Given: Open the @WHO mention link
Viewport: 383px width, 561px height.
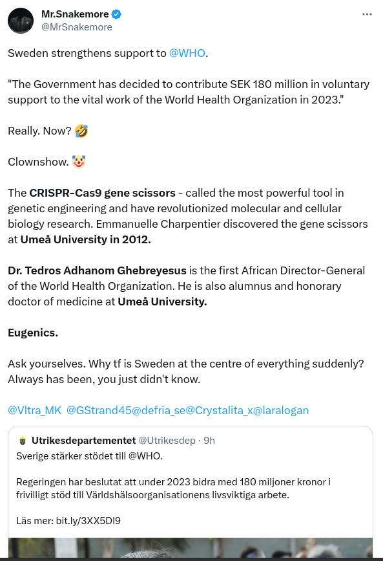Looking at the screenshot, I should [187, 53].
